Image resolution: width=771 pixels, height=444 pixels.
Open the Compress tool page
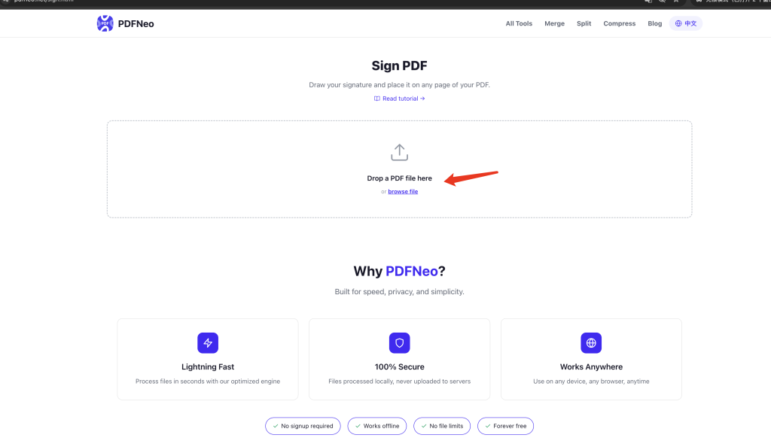[619, 23]
